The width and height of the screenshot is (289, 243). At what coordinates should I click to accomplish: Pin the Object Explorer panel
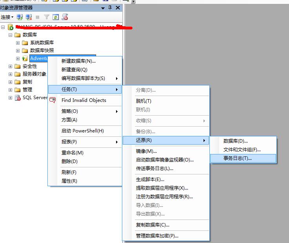pyautogui.click(x=110, y=8)
